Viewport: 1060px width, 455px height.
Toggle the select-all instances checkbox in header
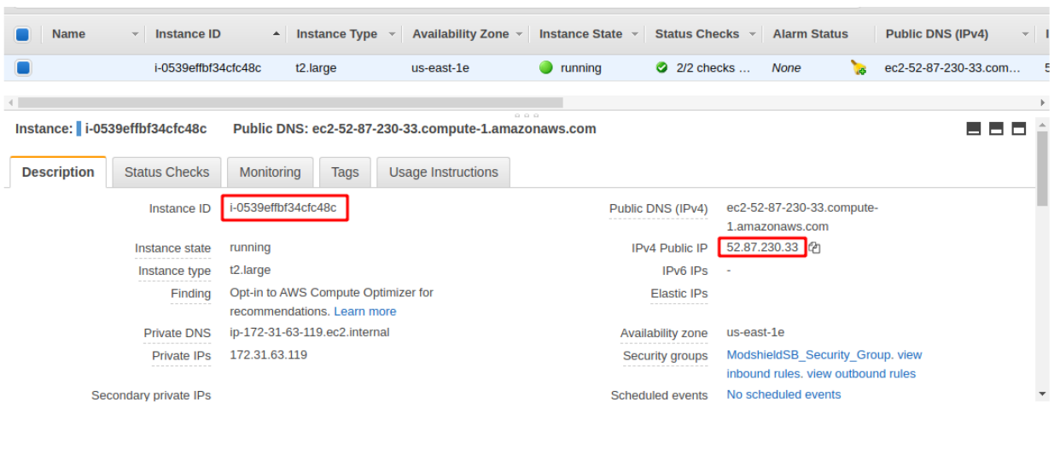[x=23, y=34]
